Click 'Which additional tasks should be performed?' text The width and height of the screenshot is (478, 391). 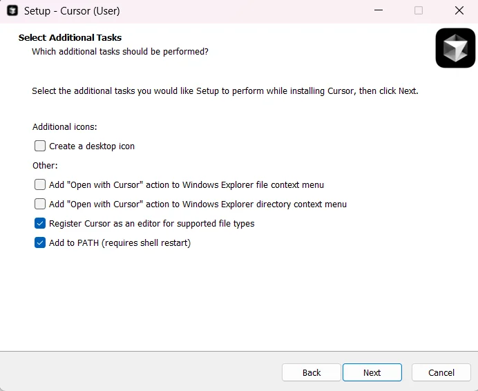[120, 52]
